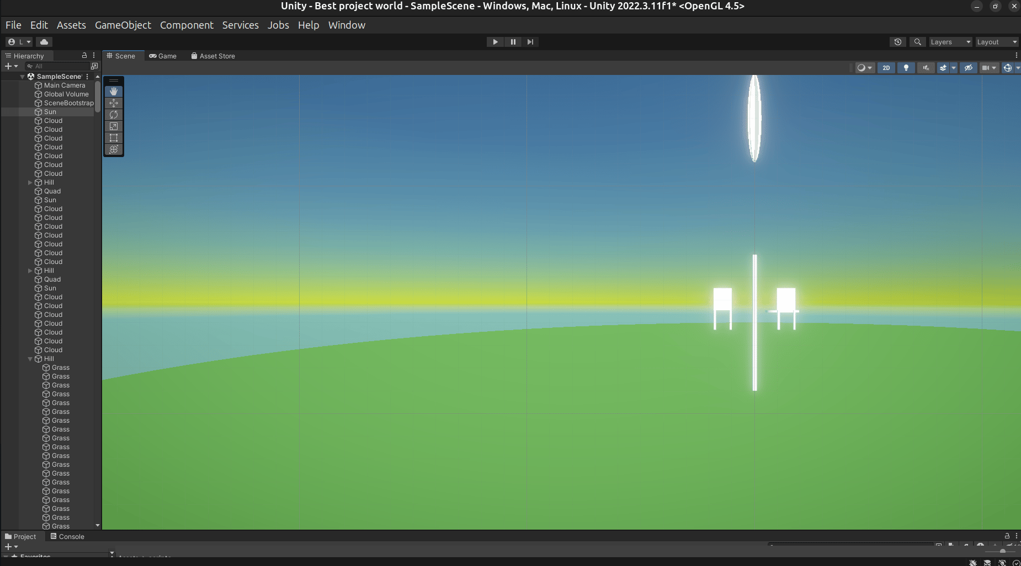Toggle 2D view mode in Scene
This screenshot has width=1021, height=566.
[886, 68]
